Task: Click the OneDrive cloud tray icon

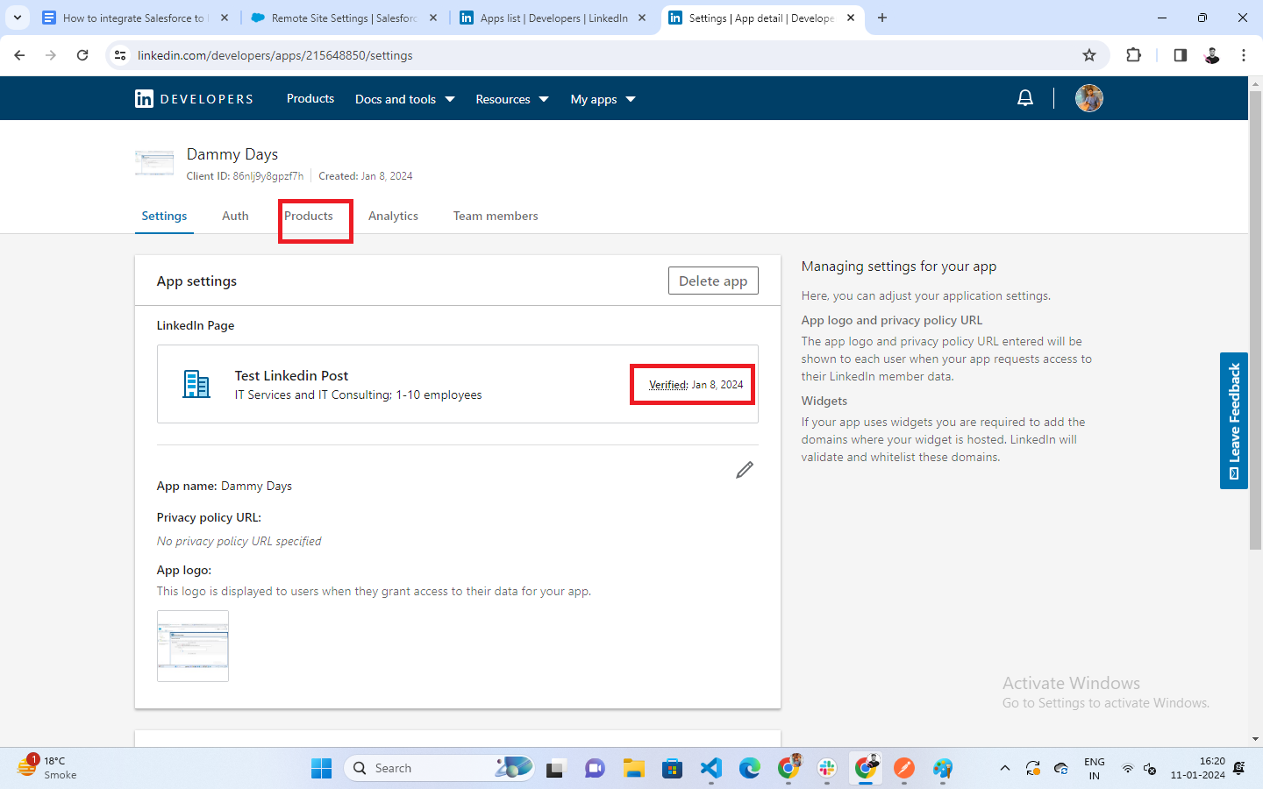Action: point(1061,769)
